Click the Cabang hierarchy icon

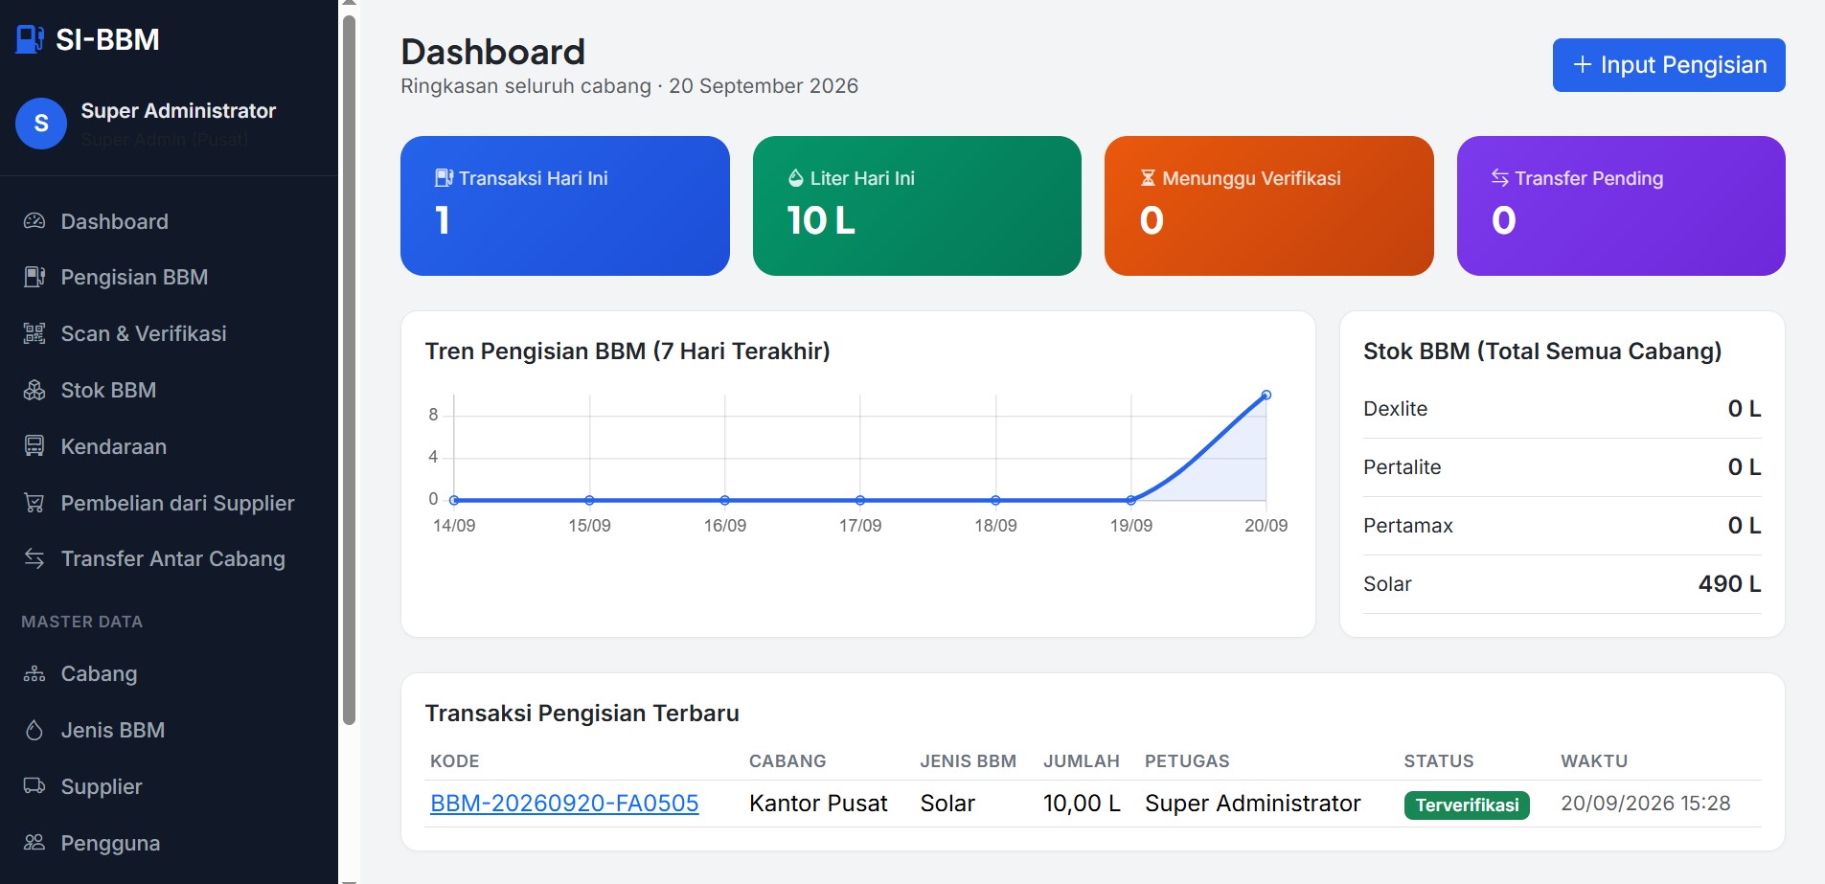(x=34, y=673)
